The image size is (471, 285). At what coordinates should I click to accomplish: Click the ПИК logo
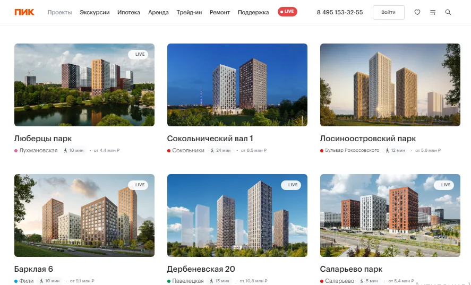[24, 12]
